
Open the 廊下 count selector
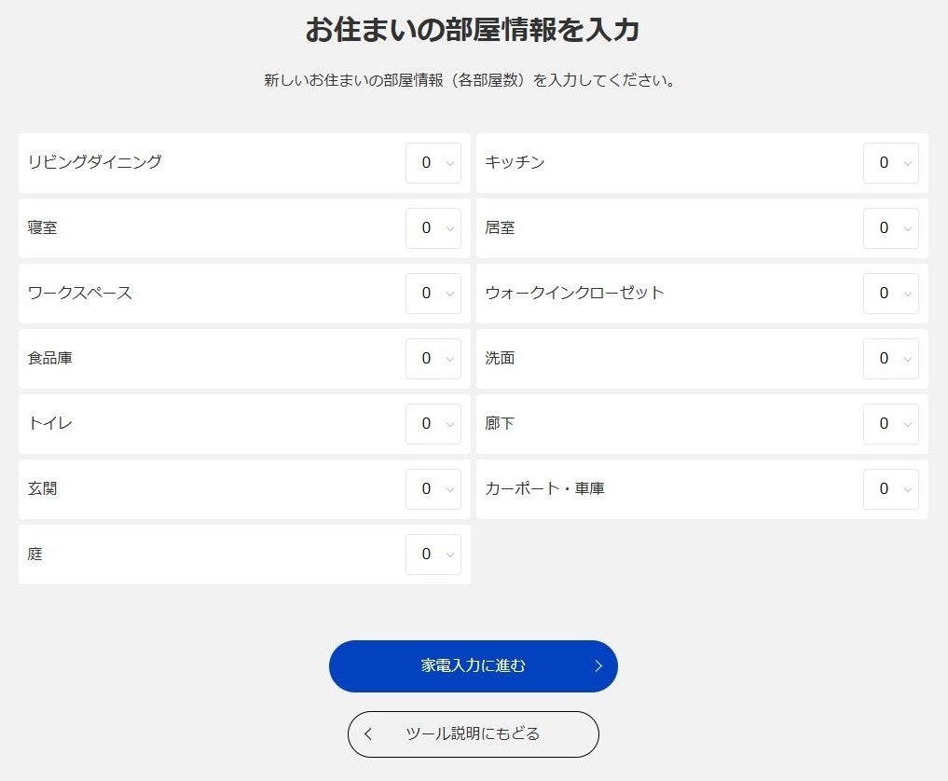pos(889,423)
